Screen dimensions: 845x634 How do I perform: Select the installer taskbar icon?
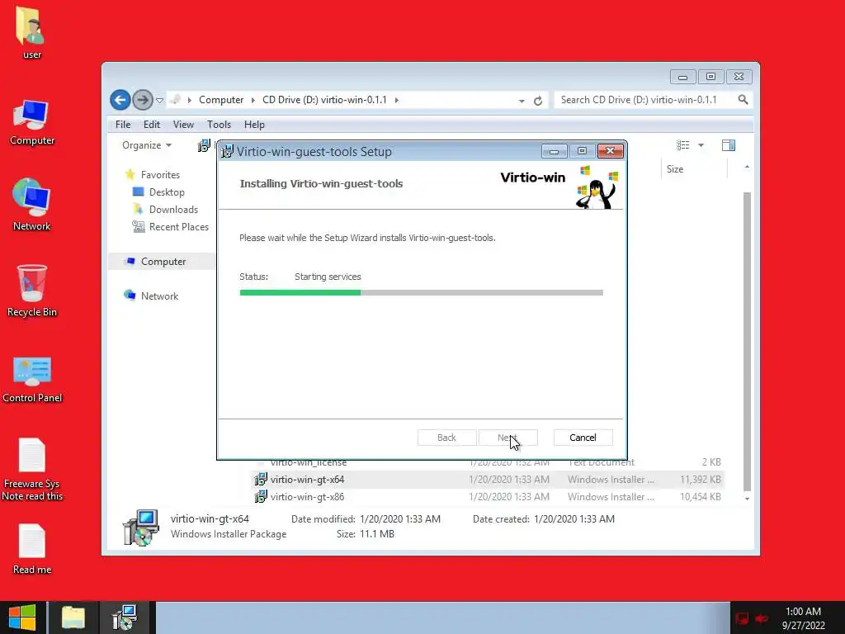[125, 617]
